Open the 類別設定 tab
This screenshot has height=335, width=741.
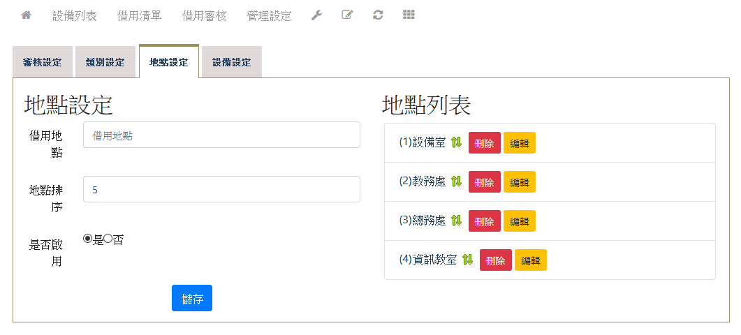(x=105, y=62)
